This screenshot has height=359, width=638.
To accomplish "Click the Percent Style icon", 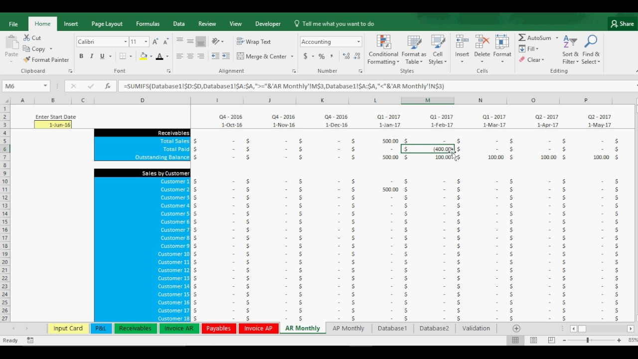I will (321, 56).
